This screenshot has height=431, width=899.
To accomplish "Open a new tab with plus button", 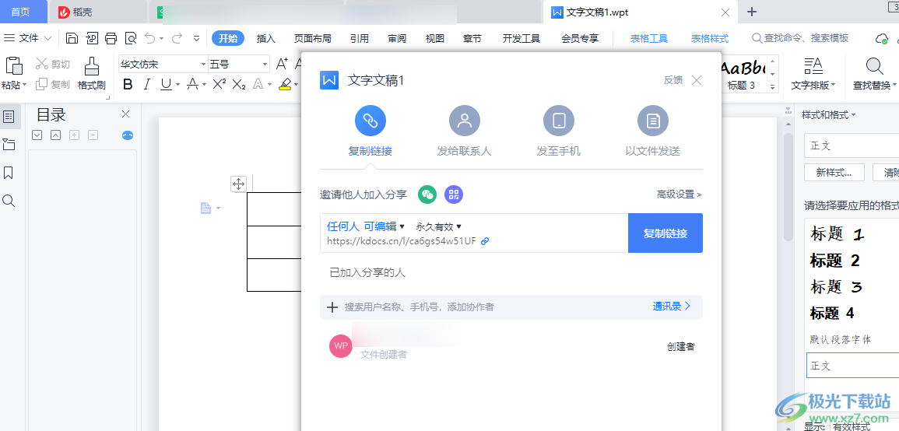I will pyautogui.click(x=753, y=12).
